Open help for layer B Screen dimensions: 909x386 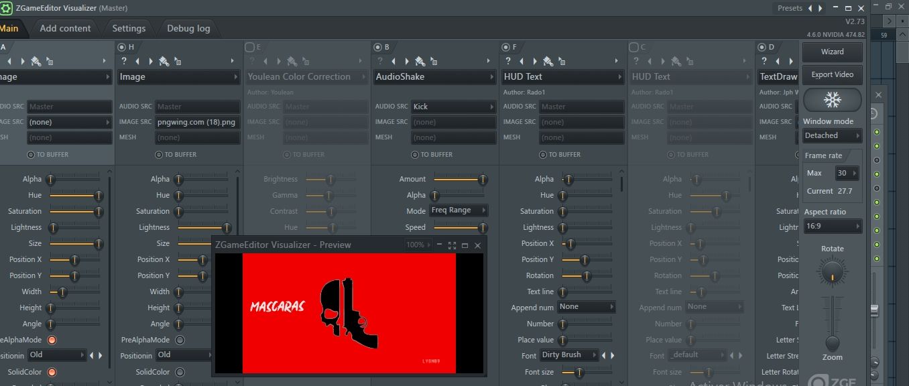point(379,61)
